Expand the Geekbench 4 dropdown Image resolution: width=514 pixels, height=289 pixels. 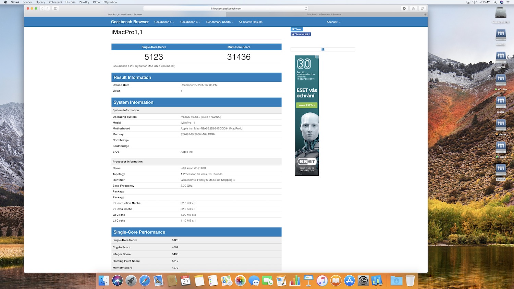pos(164,22)
